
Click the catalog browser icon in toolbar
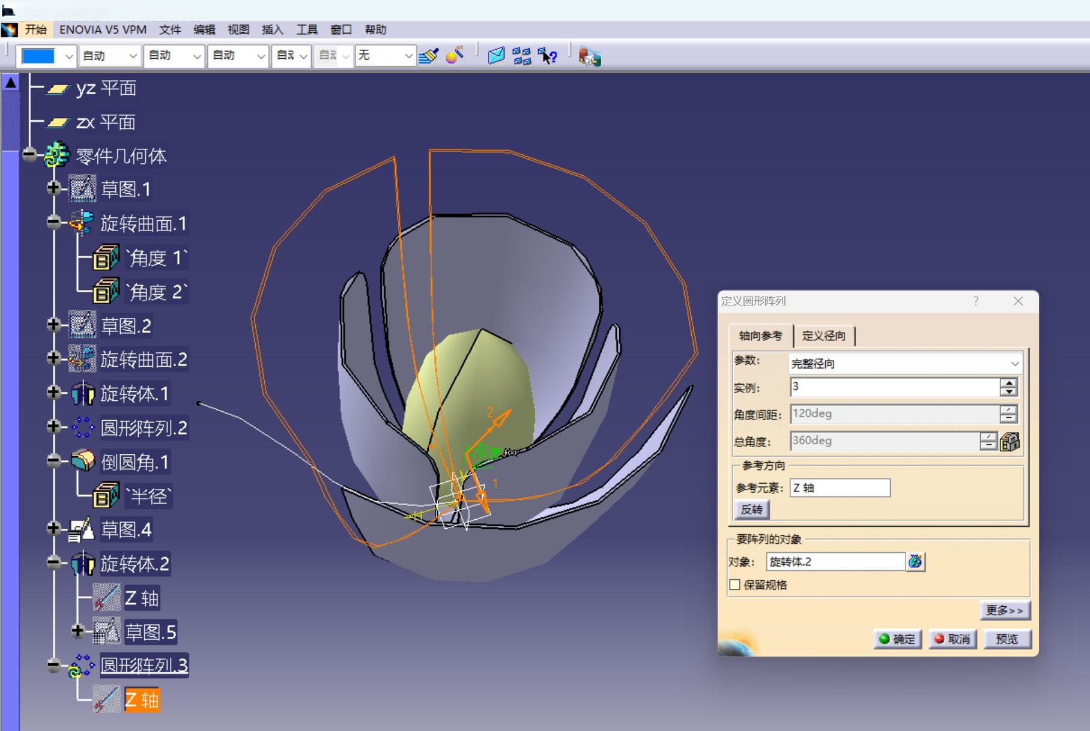589,56
